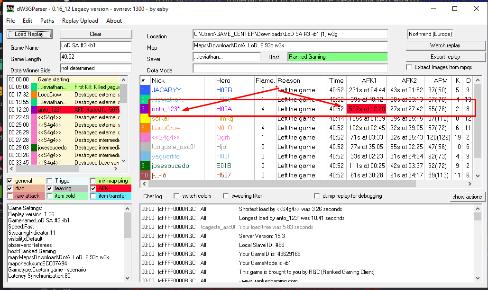Screen dimensions: 488x290
Task: Select player josesaucedo in the table
Action: 170,166
